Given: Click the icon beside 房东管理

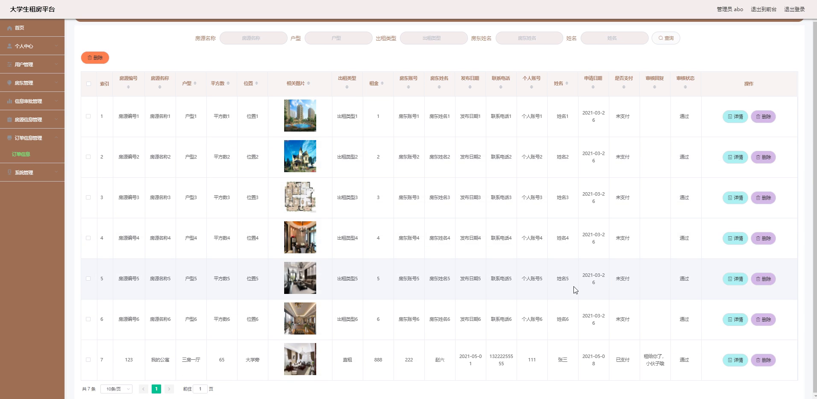Looking at the screenshot, I should pos(9,83).
